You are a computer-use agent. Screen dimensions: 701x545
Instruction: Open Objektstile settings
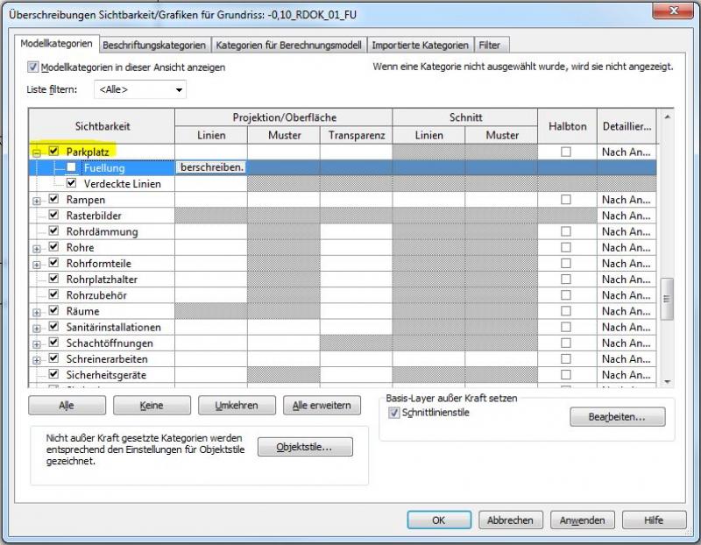tap(305, 447)
